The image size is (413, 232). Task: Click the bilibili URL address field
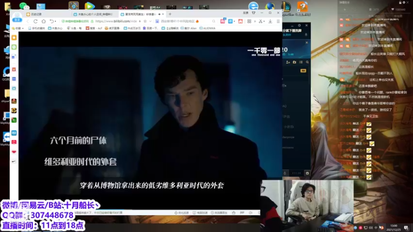[x=116, y=21]
